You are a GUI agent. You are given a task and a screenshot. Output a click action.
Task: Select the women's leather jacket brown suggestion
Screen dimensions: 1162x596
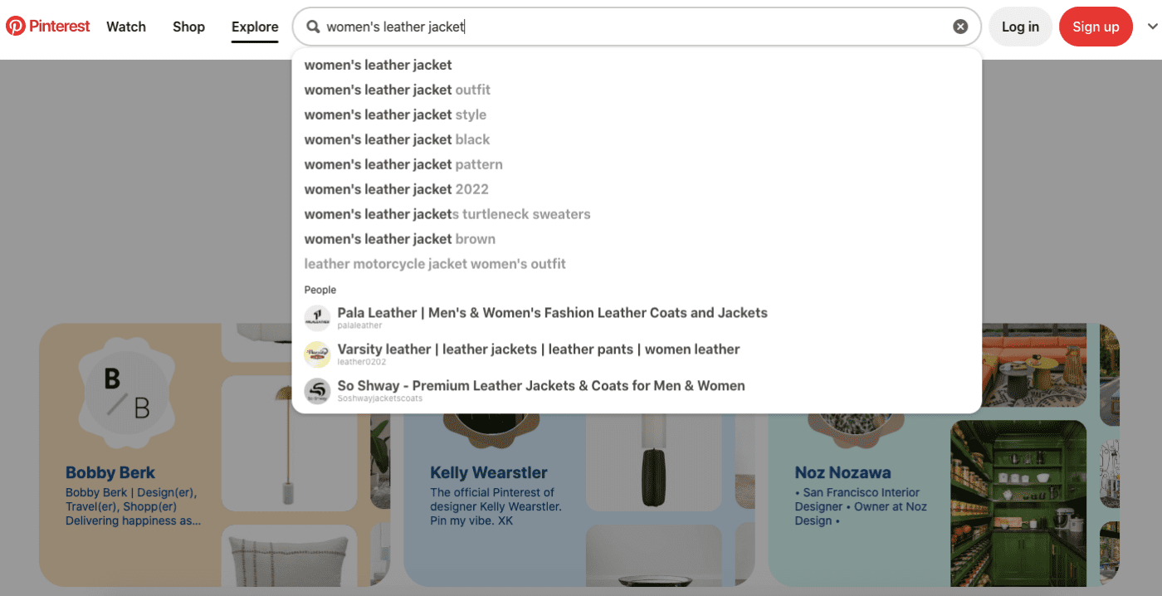point(400,238)
